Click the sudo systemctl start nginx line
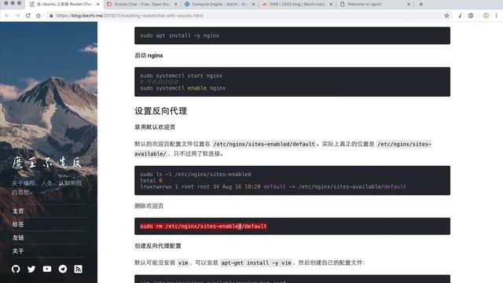 [x=182, y=75]
